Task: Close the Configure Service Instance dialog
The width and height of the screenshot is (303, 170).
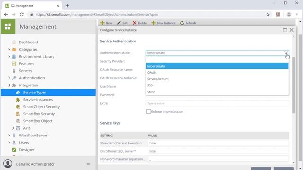Action: pyautogui.click(x=292, y=30)
